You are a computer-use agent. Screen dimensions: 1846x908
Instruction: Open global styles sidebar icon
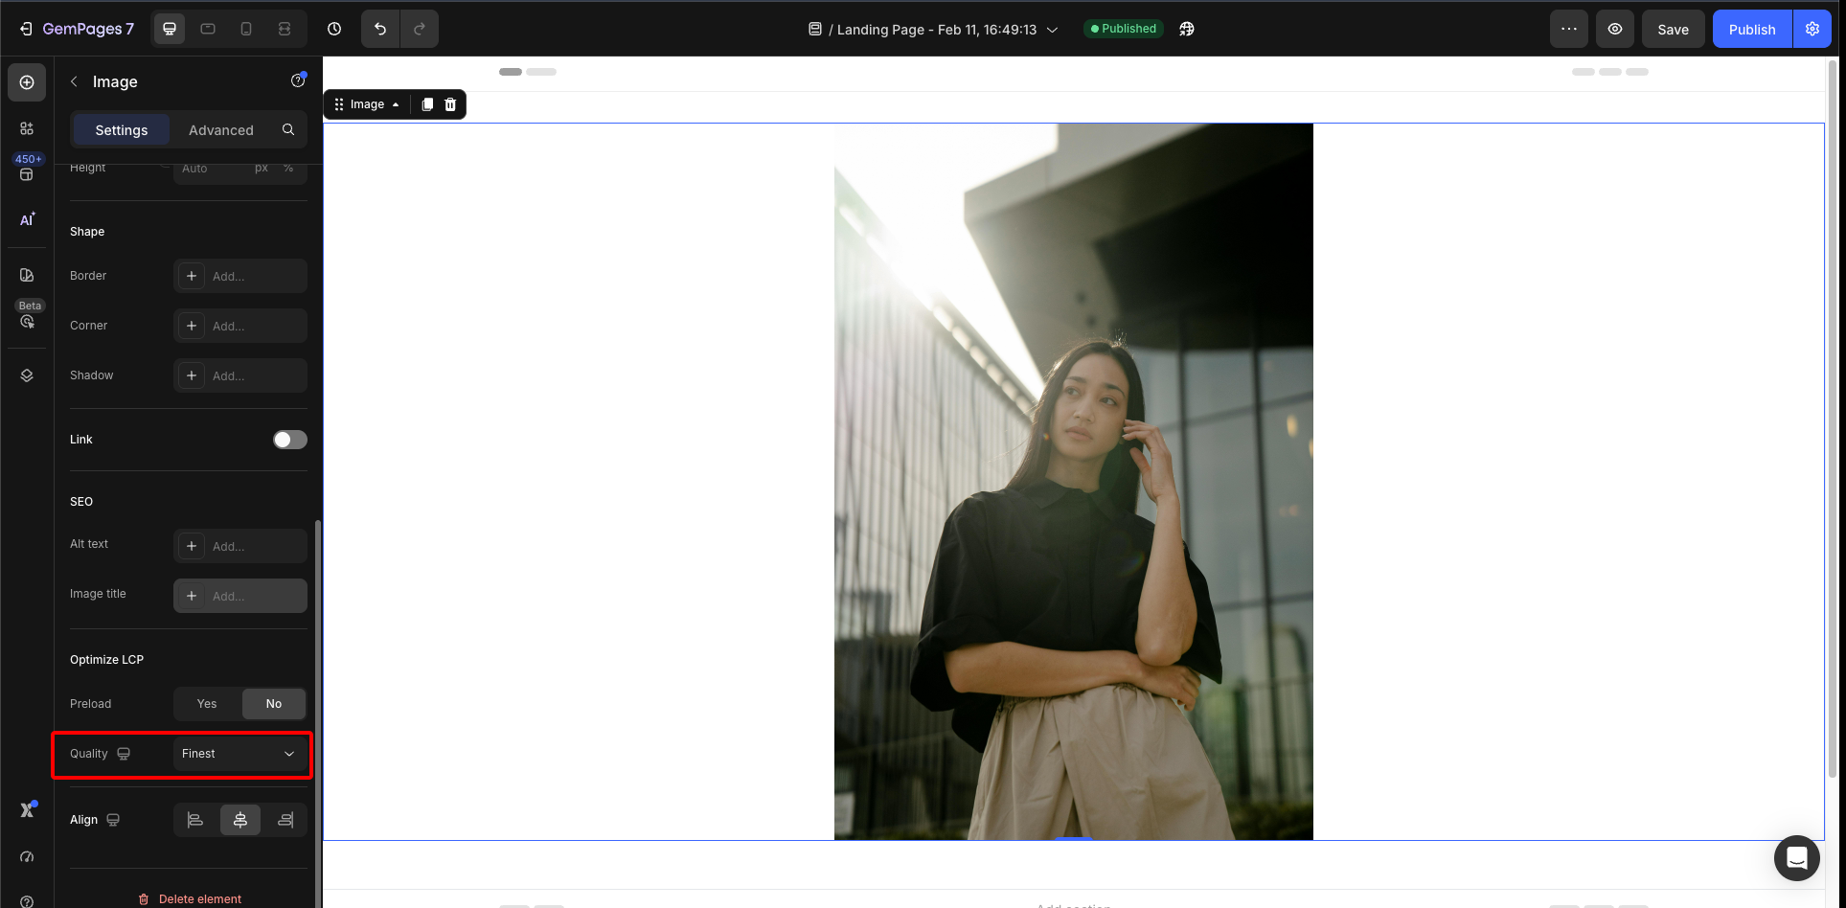[x=27, y=275]
